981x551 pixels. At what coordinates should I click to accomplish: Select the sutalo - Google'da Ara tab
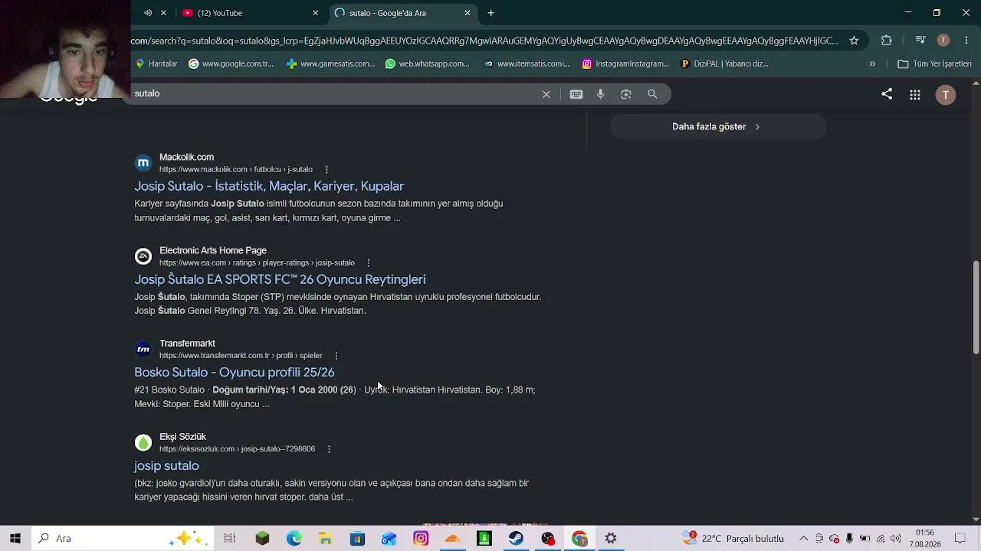pyautogui.click(x=403, y=13)
